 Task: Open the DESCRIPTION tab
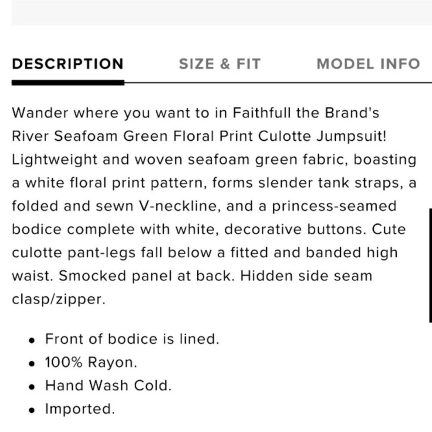click(68, 64)
